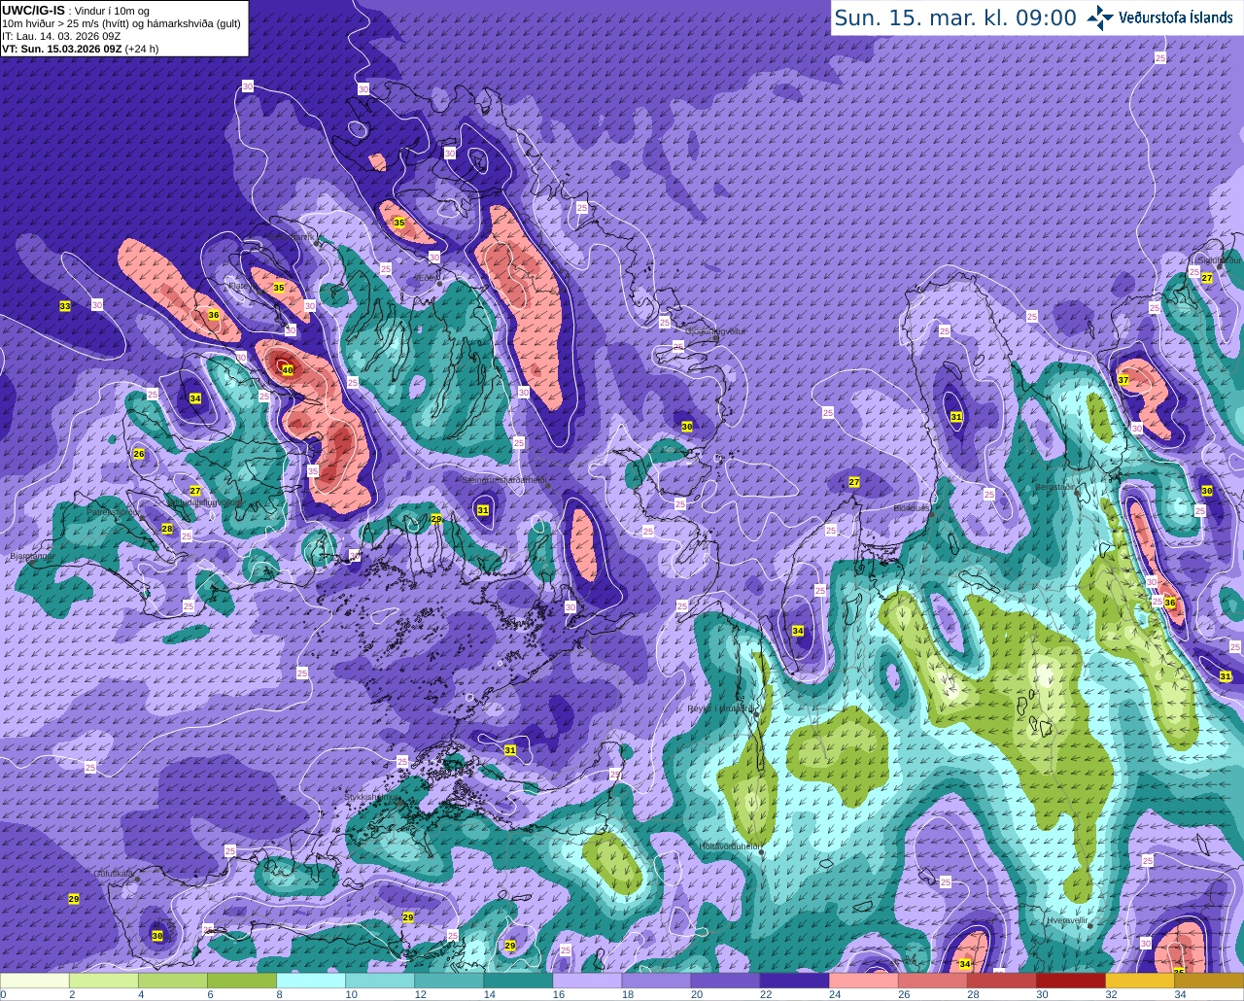
Task: Click the legend tick value 10
Action: [351, 994]
